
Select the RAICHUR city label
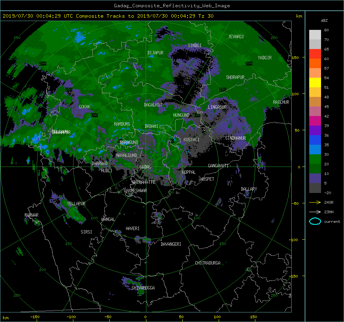(x=281, y=102)
